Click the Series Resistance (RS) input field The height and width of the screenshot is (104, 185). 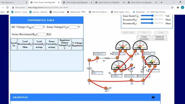pyautogui.click(x=42, y=34)
